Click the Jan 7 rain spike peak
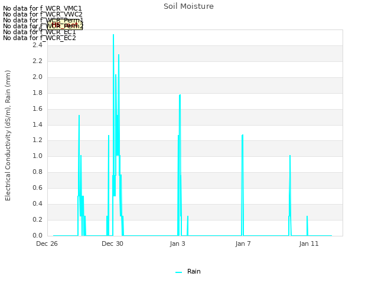 coord(242,135)
